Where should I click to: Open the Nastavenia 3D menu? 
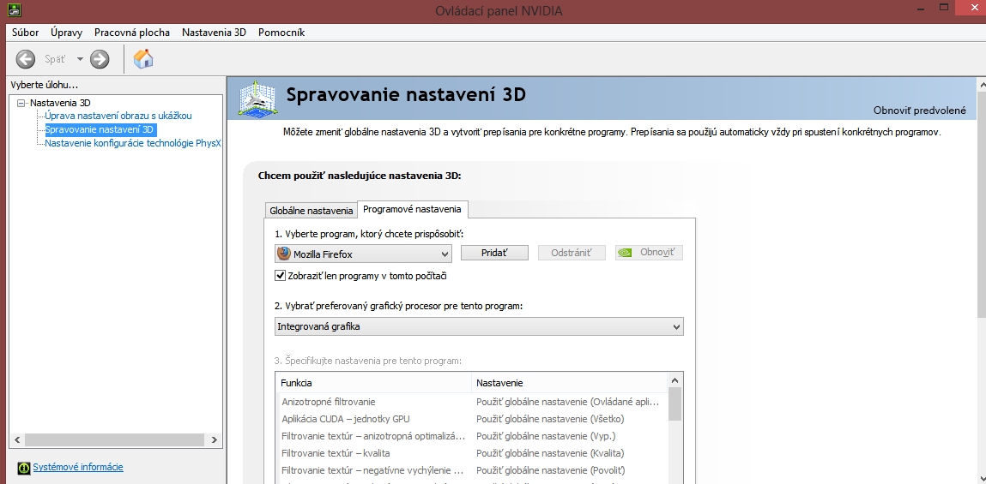click(214, 33)
